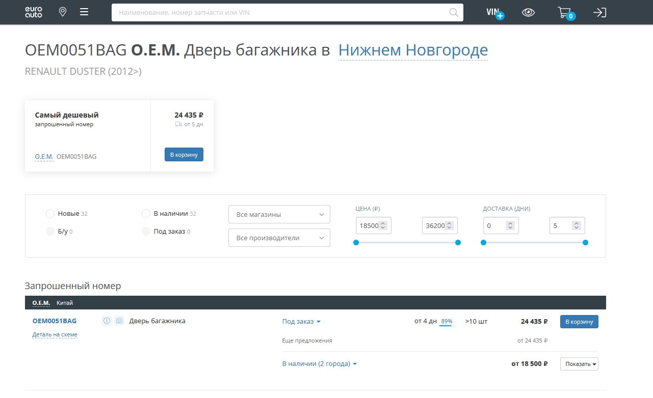Screen dimensions: 653x398
Task: Expand the Под заказ offer dropdown
Action: (x=301, y=322)
